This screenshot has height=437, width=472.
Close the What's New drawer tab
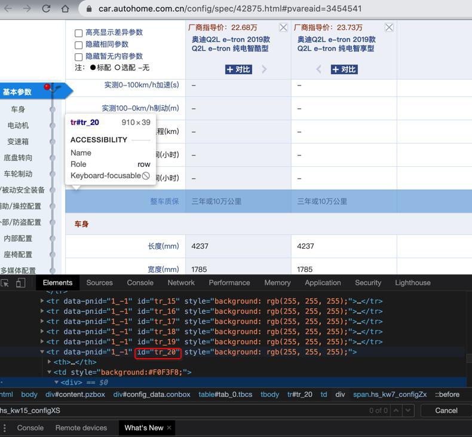click(x=169, y=427)
